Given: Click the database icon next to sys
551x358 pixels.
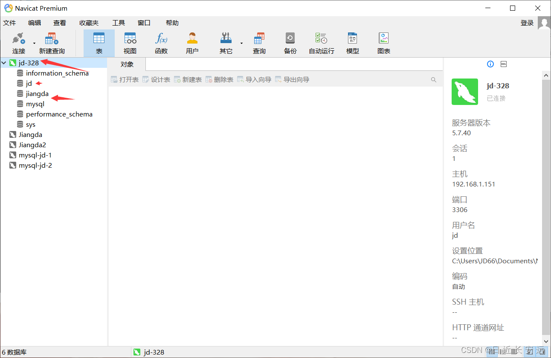Looking at the screenshot, I should point(20,125).
